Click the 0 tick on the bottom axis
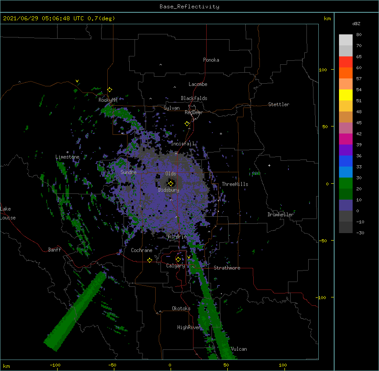379x371 pixels. tap(170, 365)
